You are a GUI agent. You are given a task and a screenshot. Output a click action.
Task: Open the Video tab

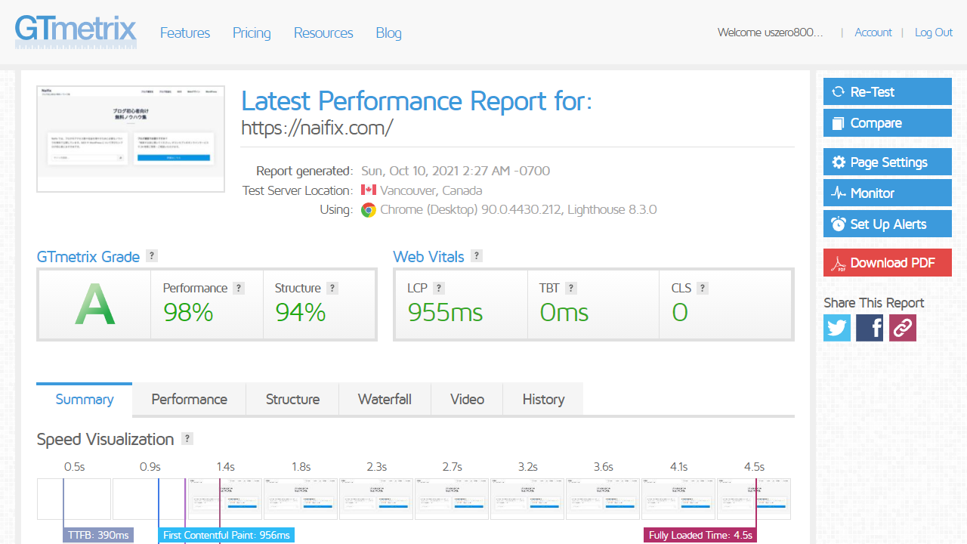pyautogui.click(x=468, y=399)
